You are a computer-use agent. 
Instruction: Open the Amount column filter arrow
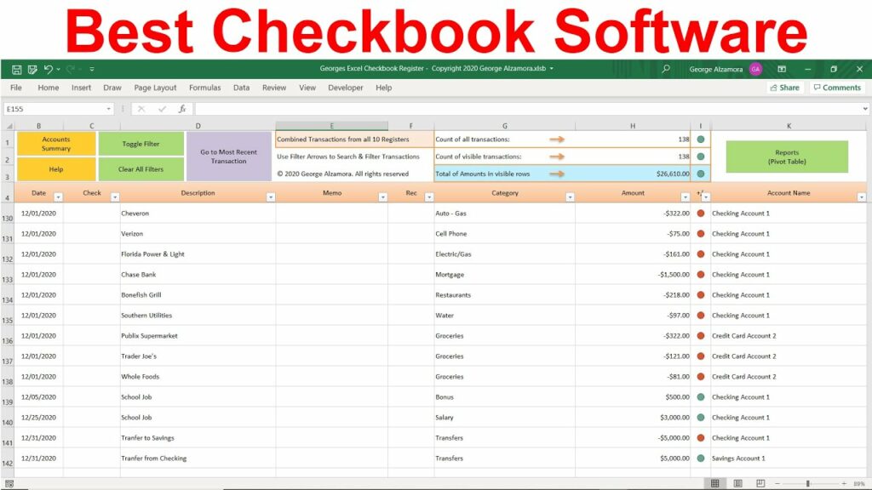pyautogui.click(x=686, y=197)
